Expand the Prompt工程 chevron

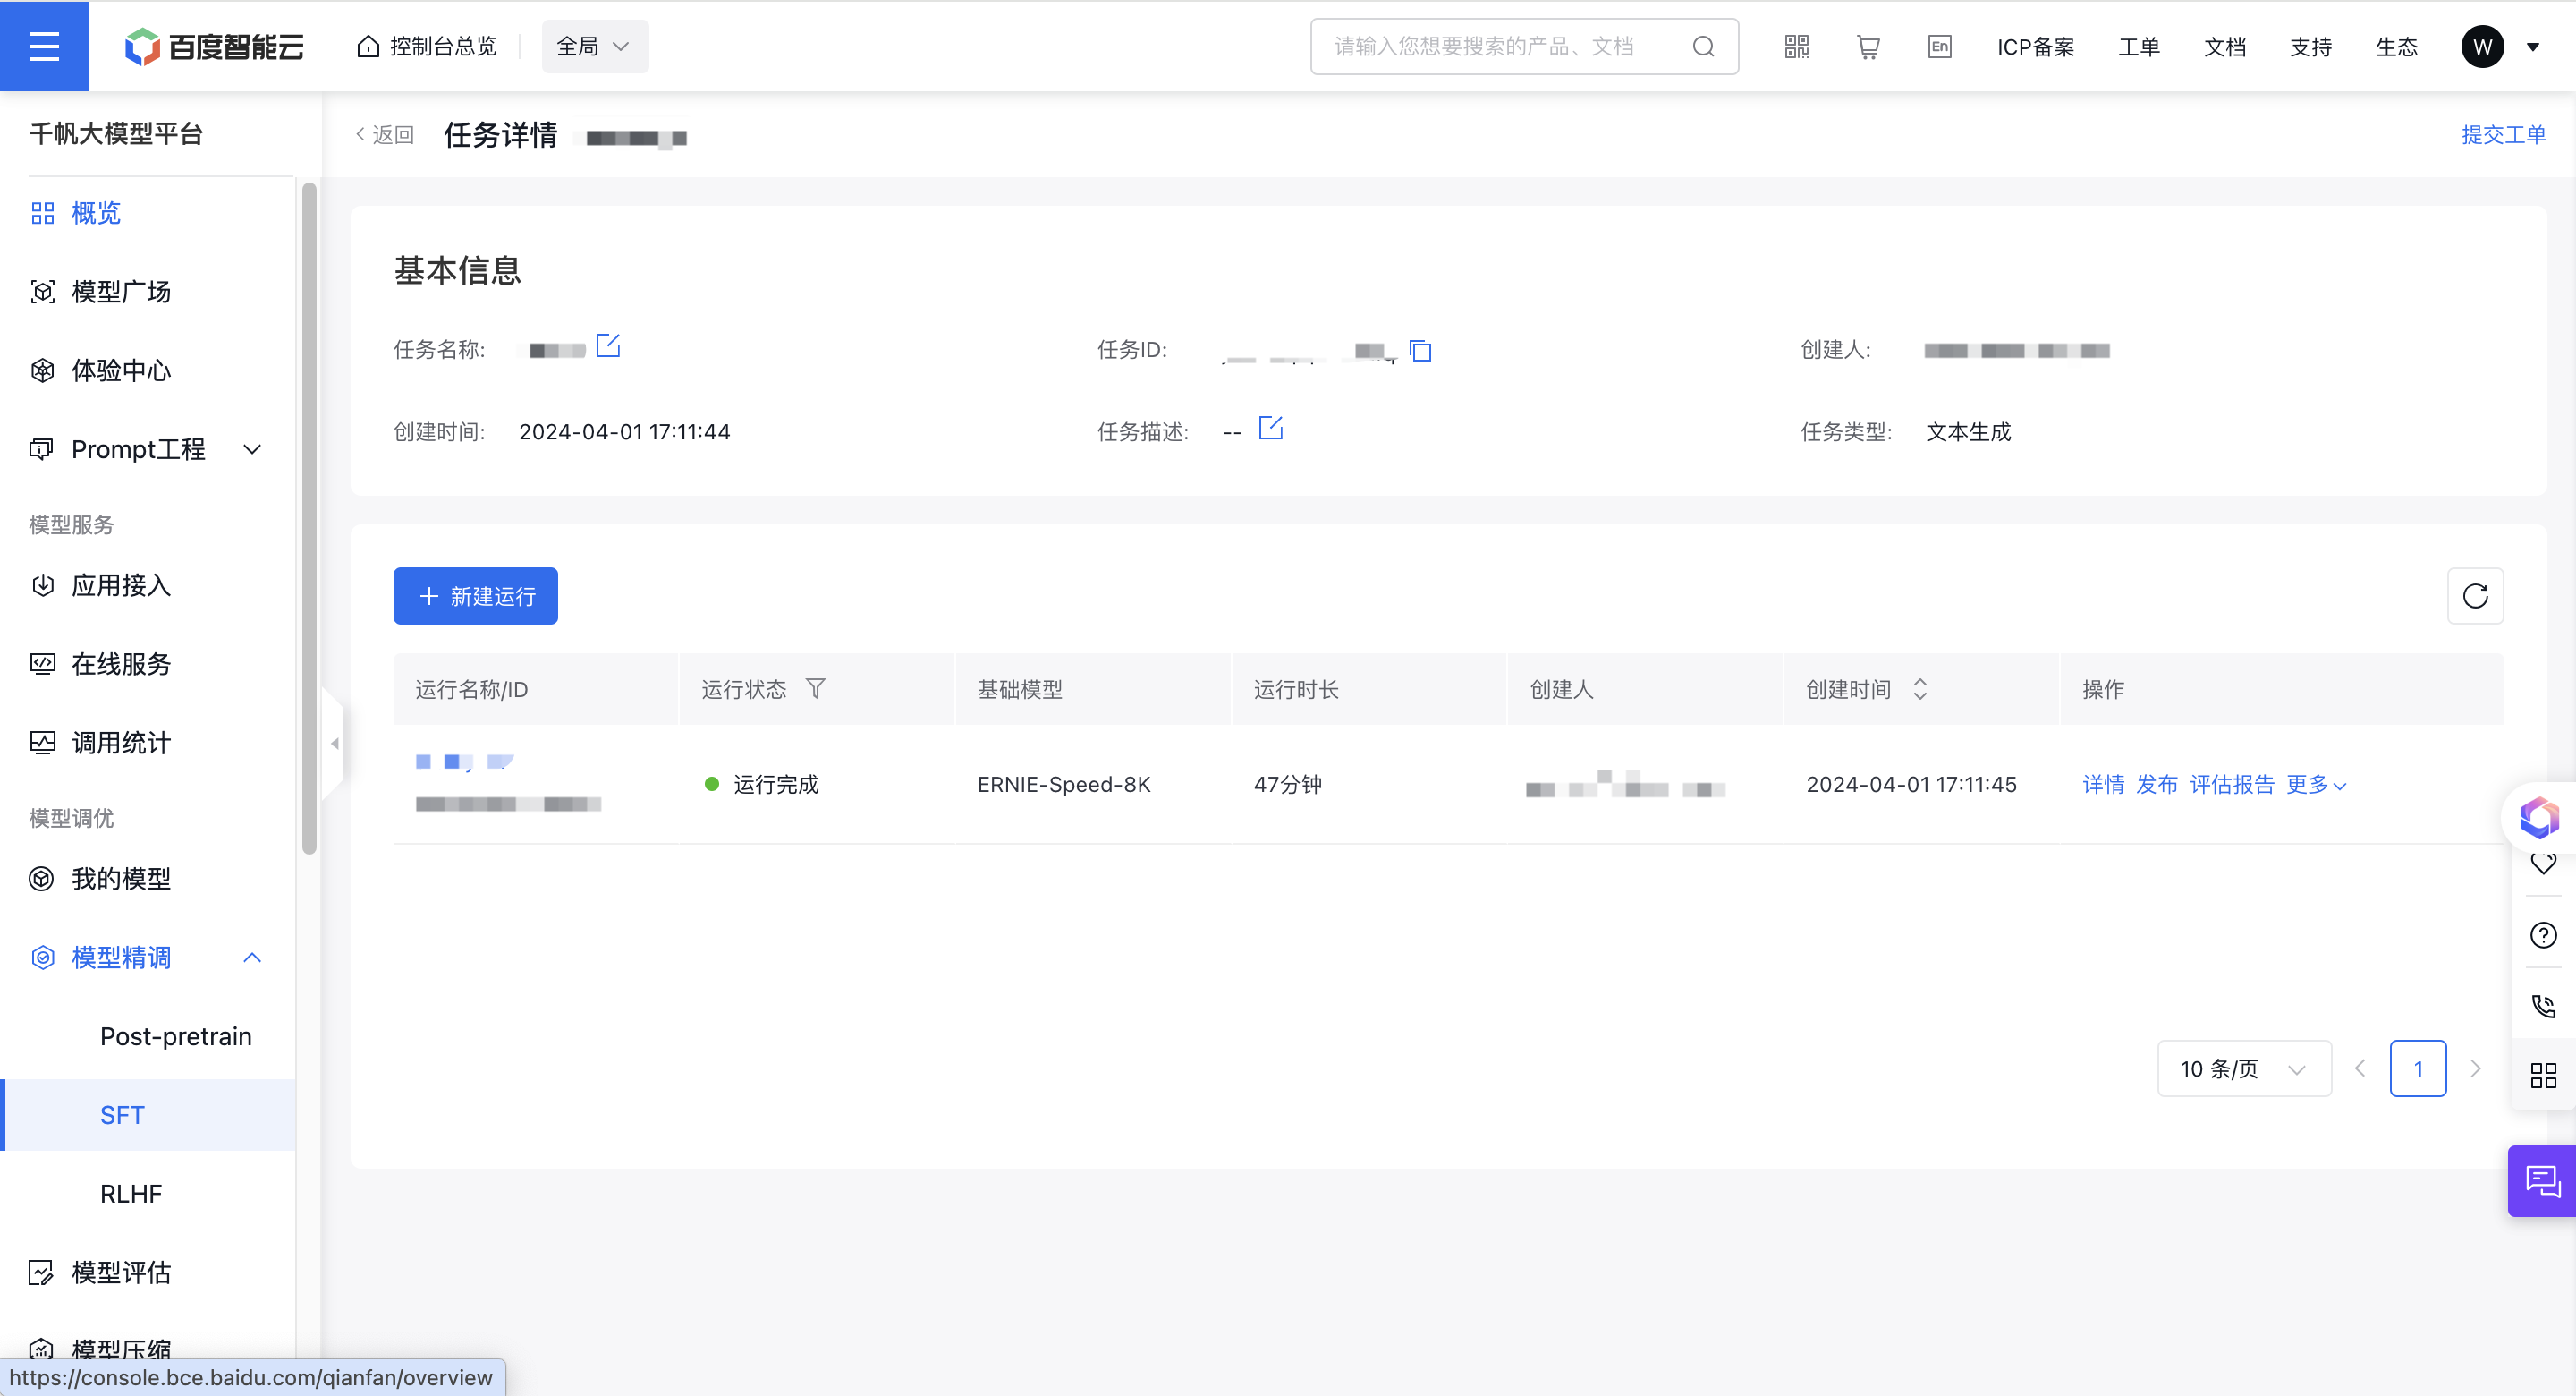pyautogui.click(x=252, y=449)
